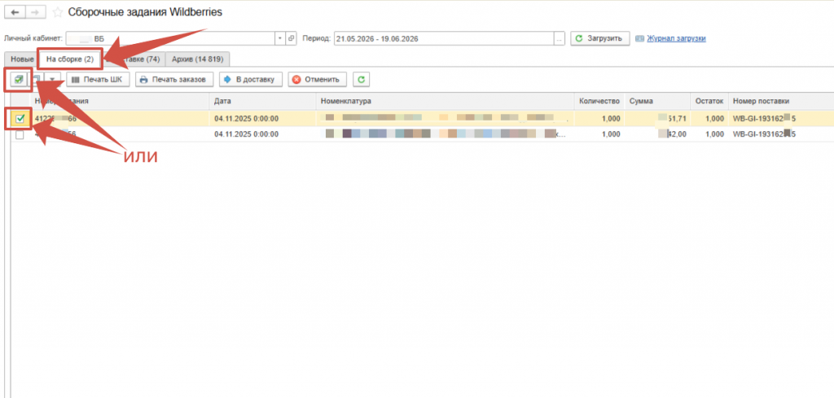Go back with the left arrow button
The width and height of the screenshot is (834, 398).
[x=15, y=11]
